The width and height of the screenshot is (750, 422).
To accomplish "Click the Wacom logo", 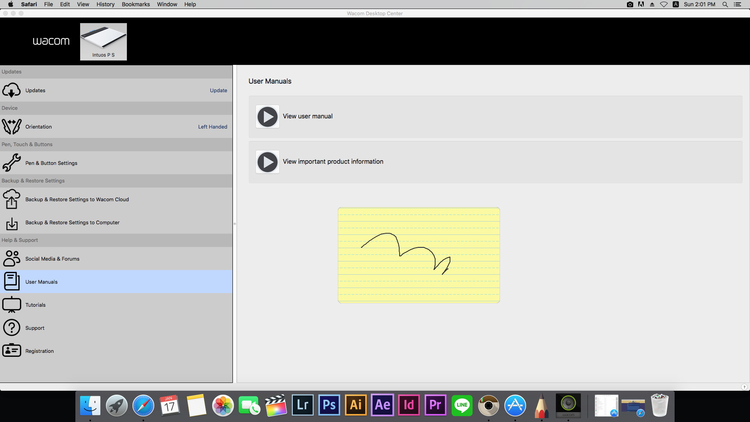I will click(x=51, y=41).
